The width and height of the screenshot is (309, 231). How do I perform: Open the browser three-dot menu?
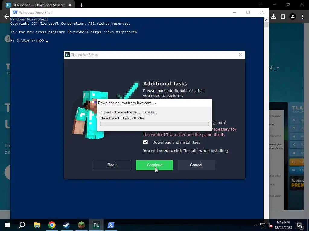tap(302, 17)
